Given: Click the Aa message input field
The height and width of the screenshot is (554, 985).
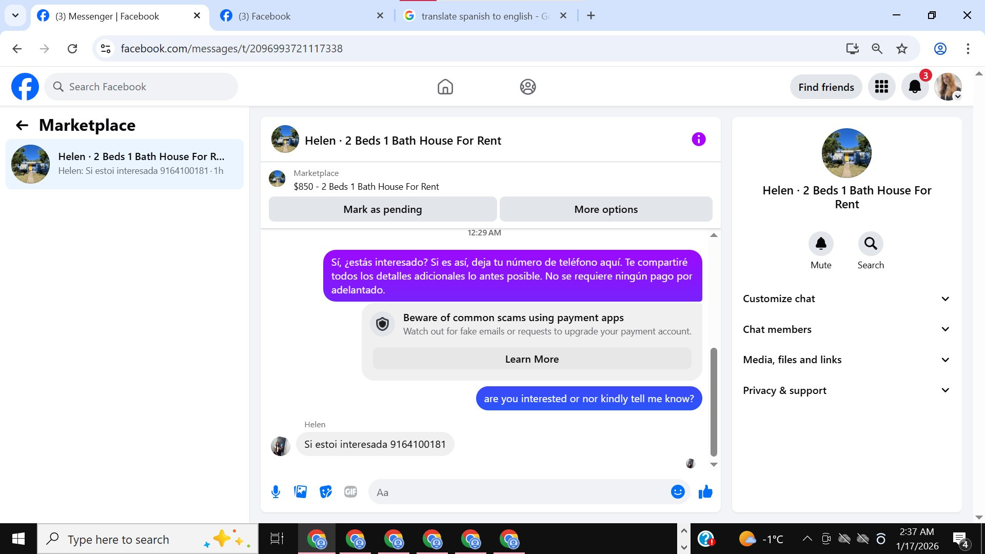Looking at the screenshot, I should pyautogui.click(x=518, y=492).
